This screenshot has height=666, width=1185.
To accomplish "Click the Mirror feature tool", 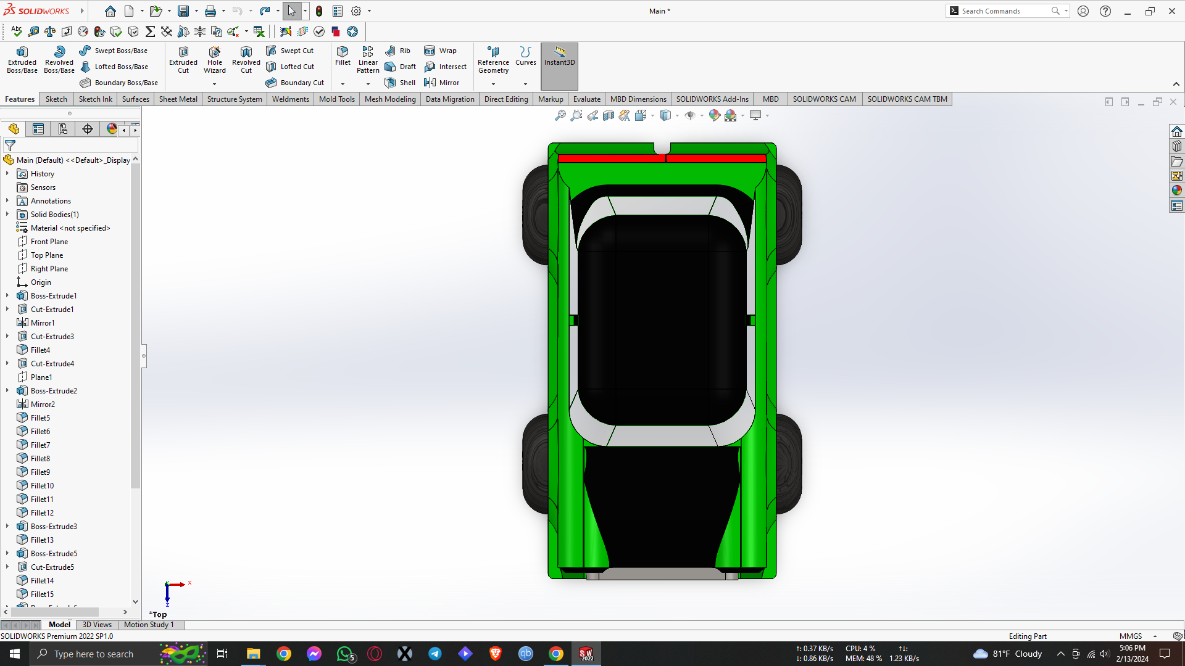I will pyautogui.click(x=442, y=83).
